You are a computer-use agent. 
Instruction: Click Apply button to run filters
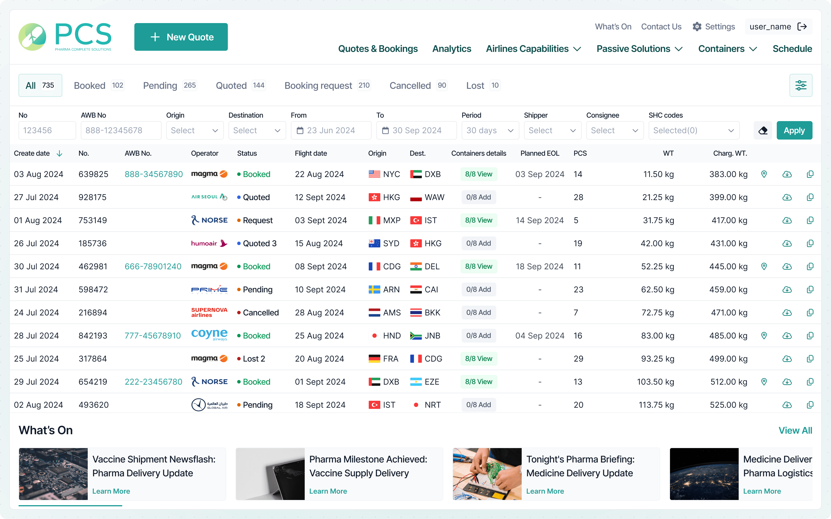[x=794, y=130]
